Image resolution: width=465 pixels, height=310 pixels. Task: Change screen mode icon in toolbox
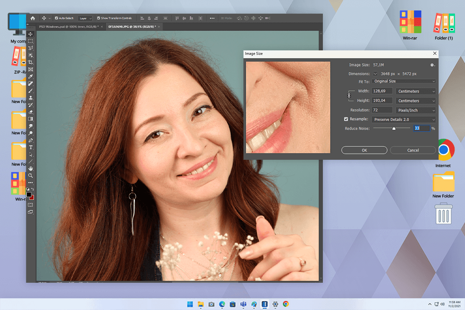(x=30, y=212)
